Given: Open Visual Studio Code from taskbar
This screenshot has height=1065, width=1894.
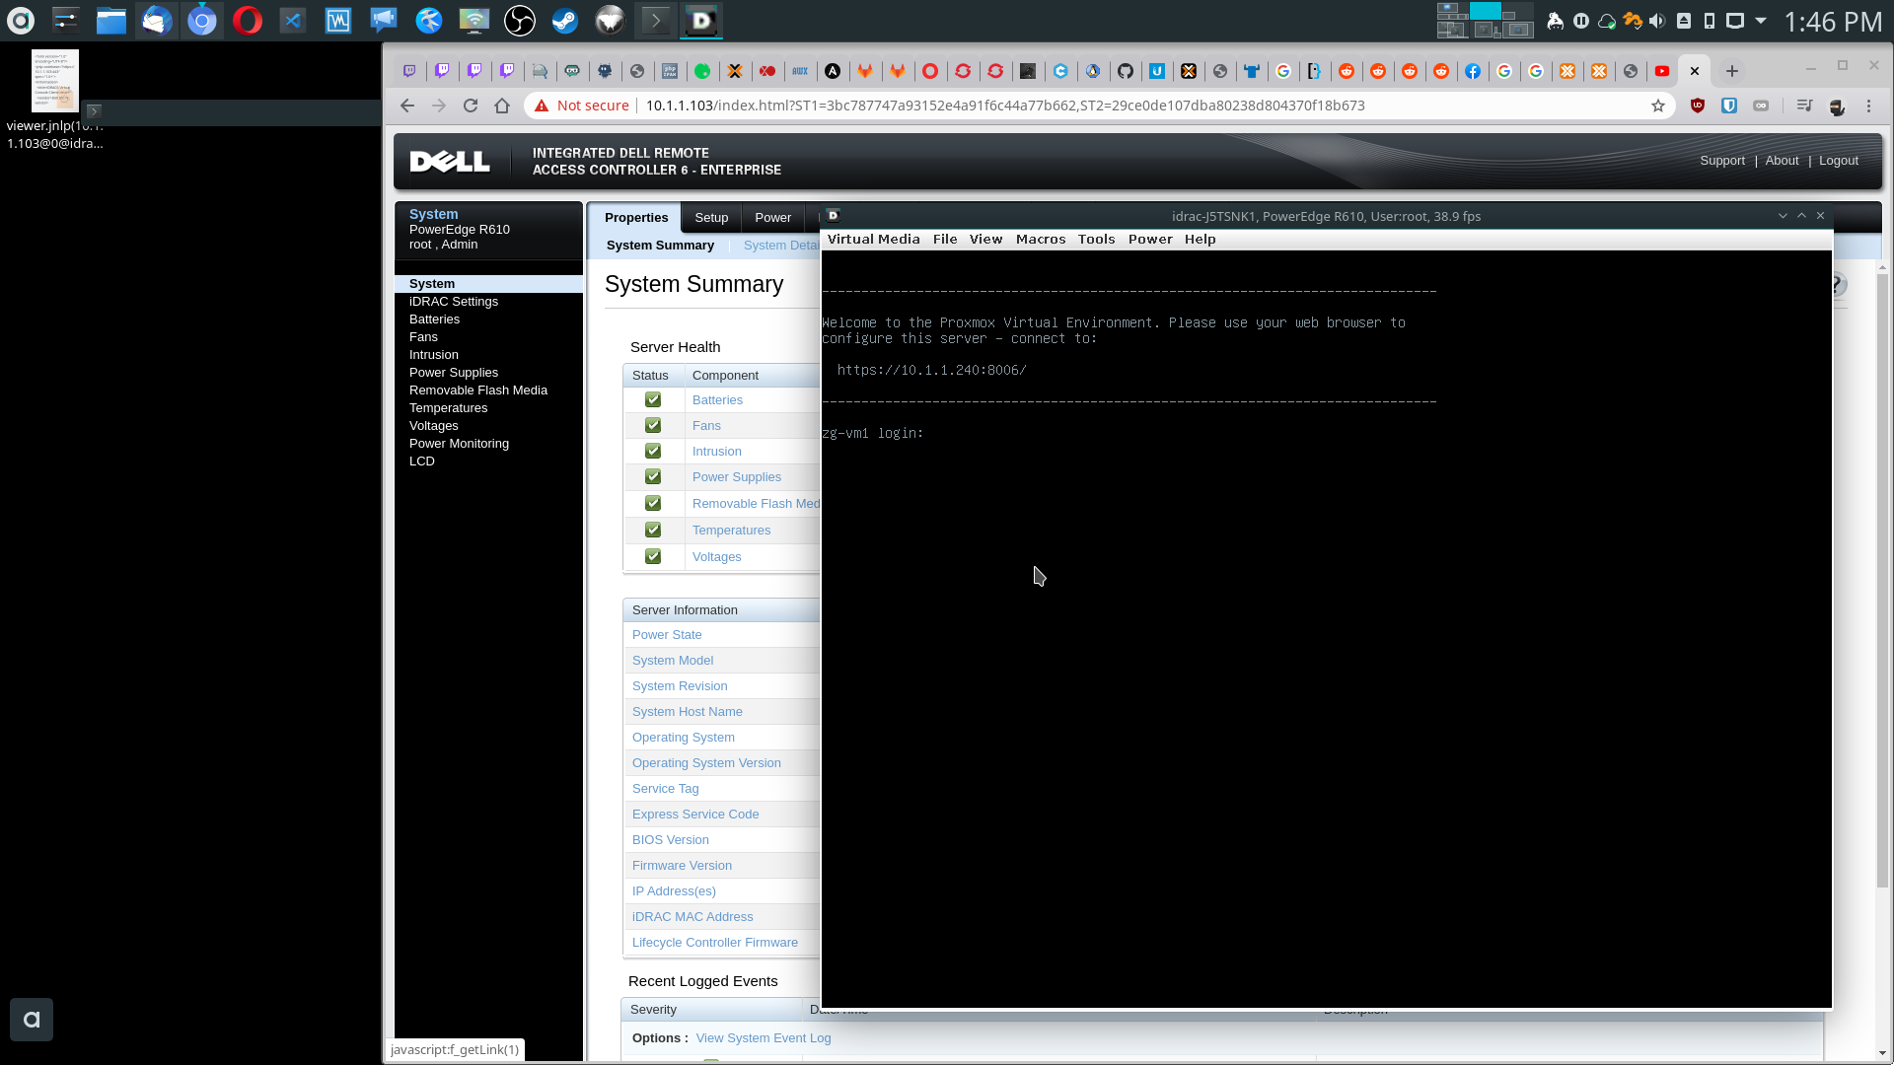Looking at the screenshot, I should [x=293, y=20].
